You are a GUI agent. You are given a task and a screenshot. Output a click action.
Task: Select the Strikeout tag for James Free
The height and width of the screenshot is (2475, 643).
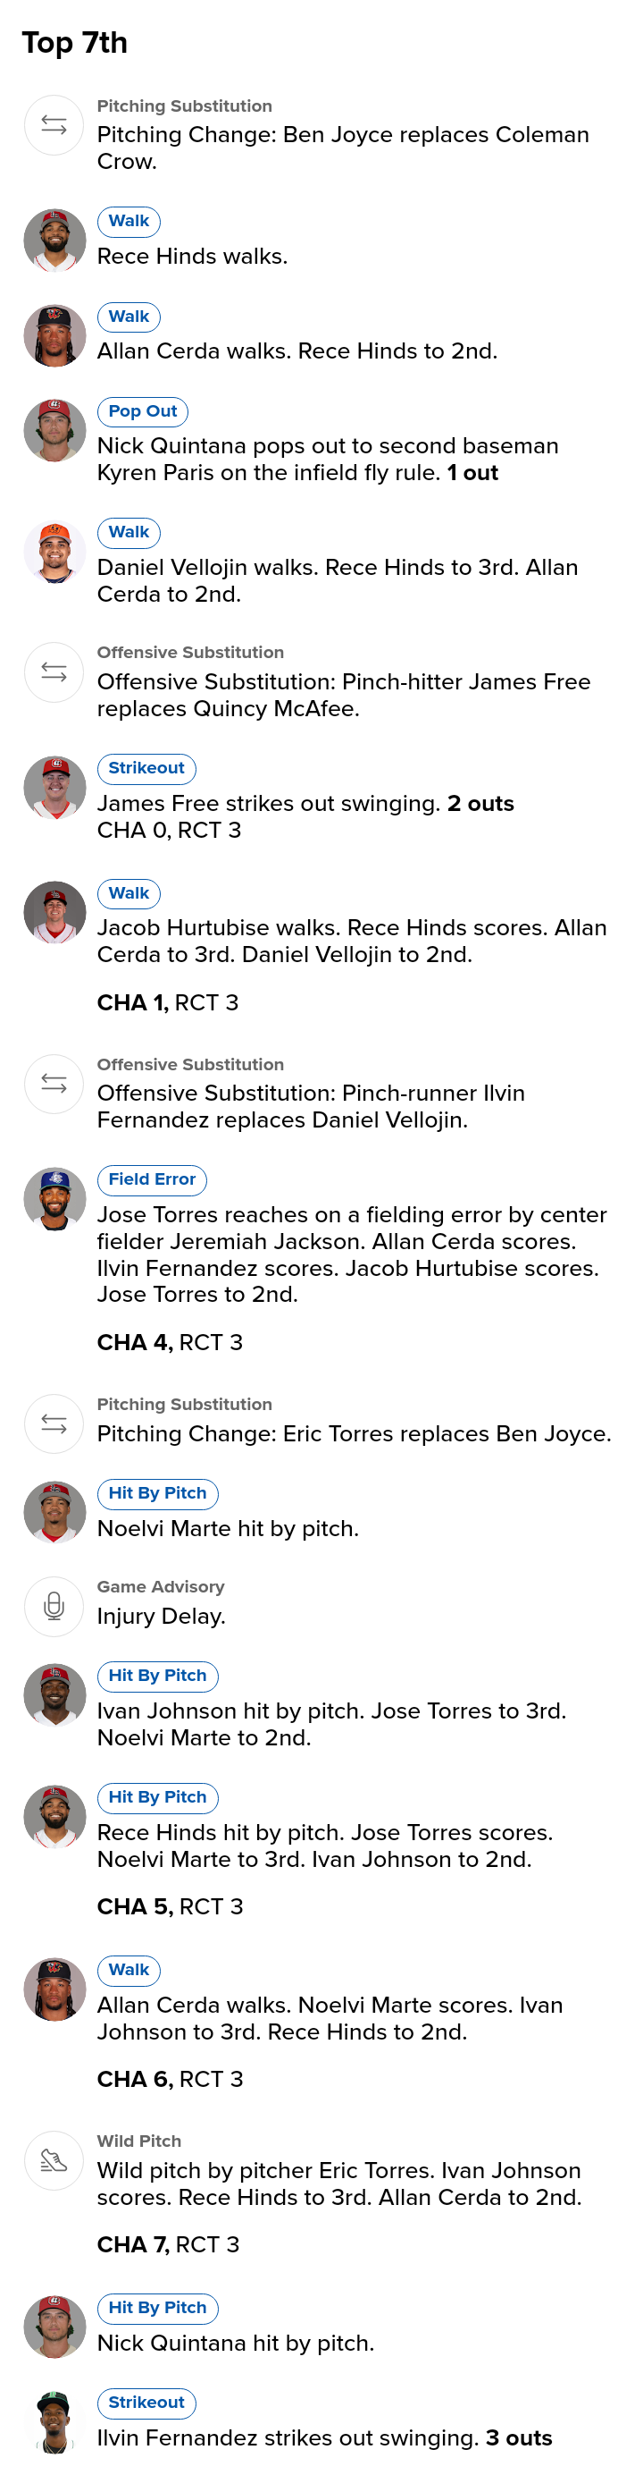click(146, 768)
